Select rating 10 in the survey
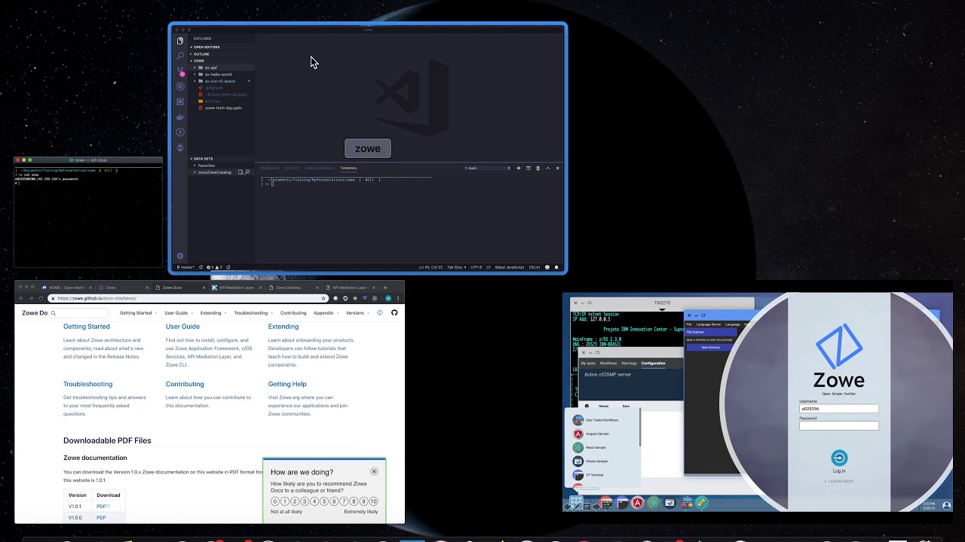This screenshot has height=542, width=965. tap(374, 501)
